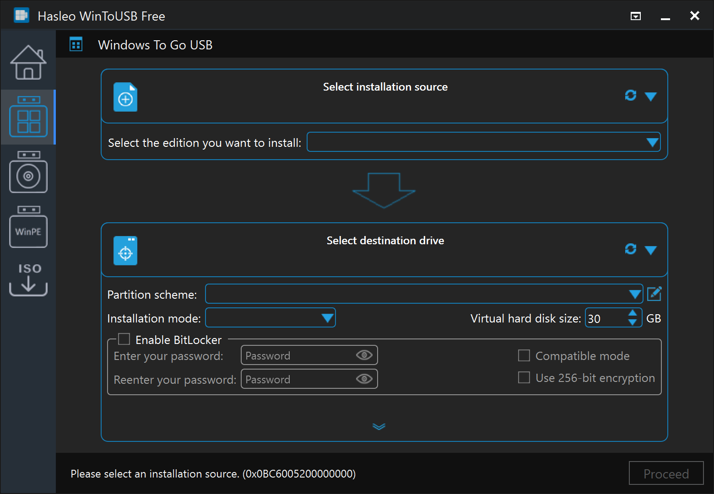
Task: Open the Windows installation USB disc tool
Action: click(28, 172)
